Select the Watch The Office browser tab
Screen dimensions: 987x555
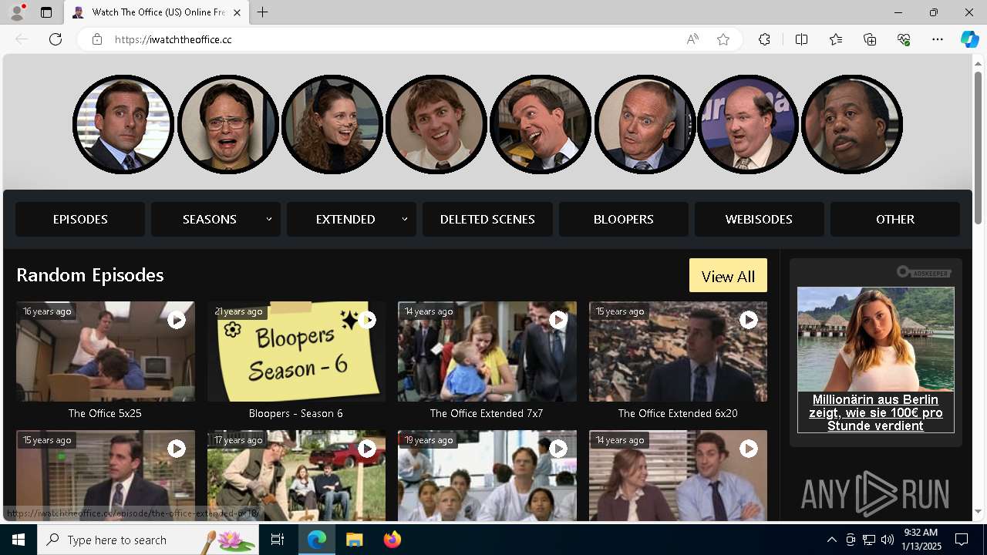point(157,12)
